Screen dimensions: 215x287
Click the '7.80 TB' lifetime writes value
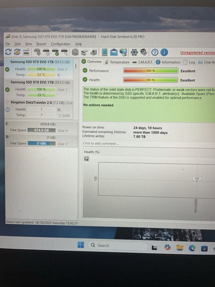(x=139, y=137)
